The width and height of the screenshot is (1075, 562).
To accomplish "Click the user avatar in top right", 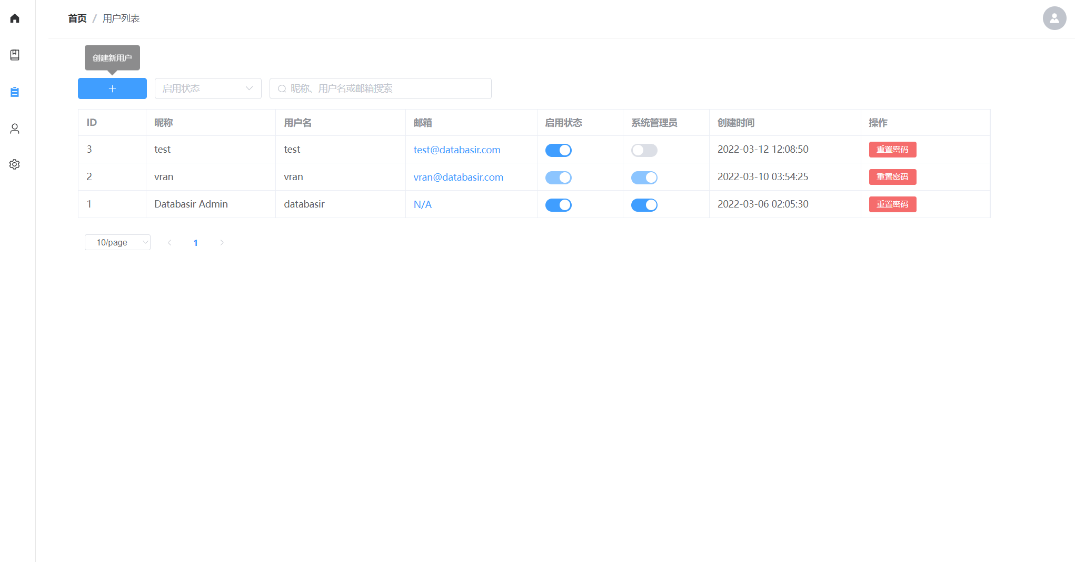I will (x=1054, y=18).
